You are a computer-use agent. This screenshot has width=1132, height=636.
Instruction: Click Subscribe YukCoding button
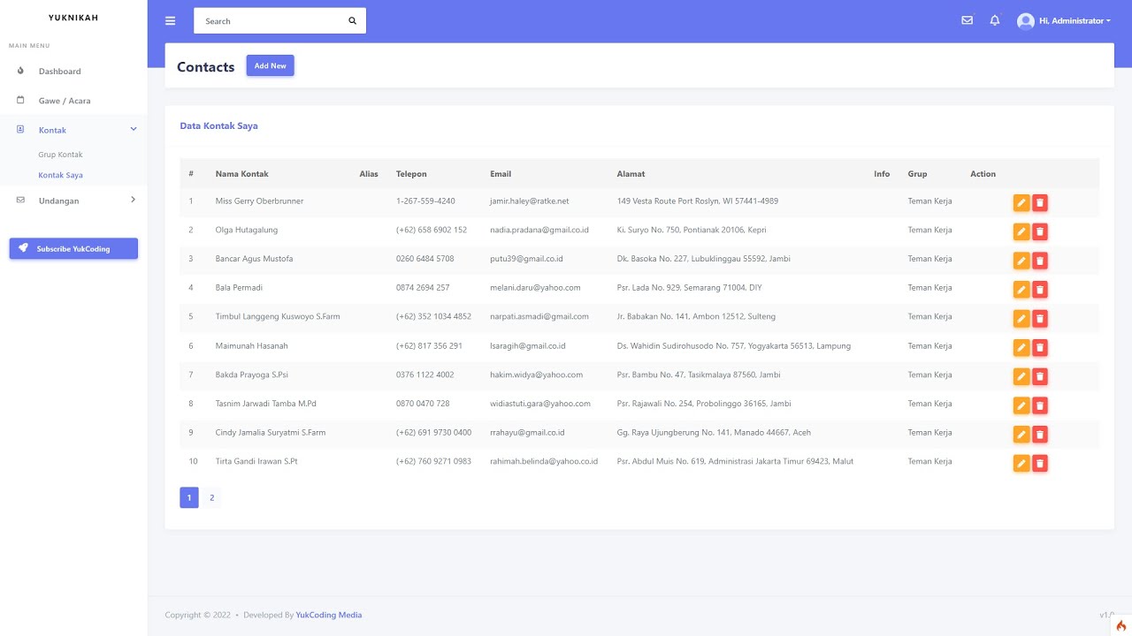pyautogui.click(x=73, y=249)
